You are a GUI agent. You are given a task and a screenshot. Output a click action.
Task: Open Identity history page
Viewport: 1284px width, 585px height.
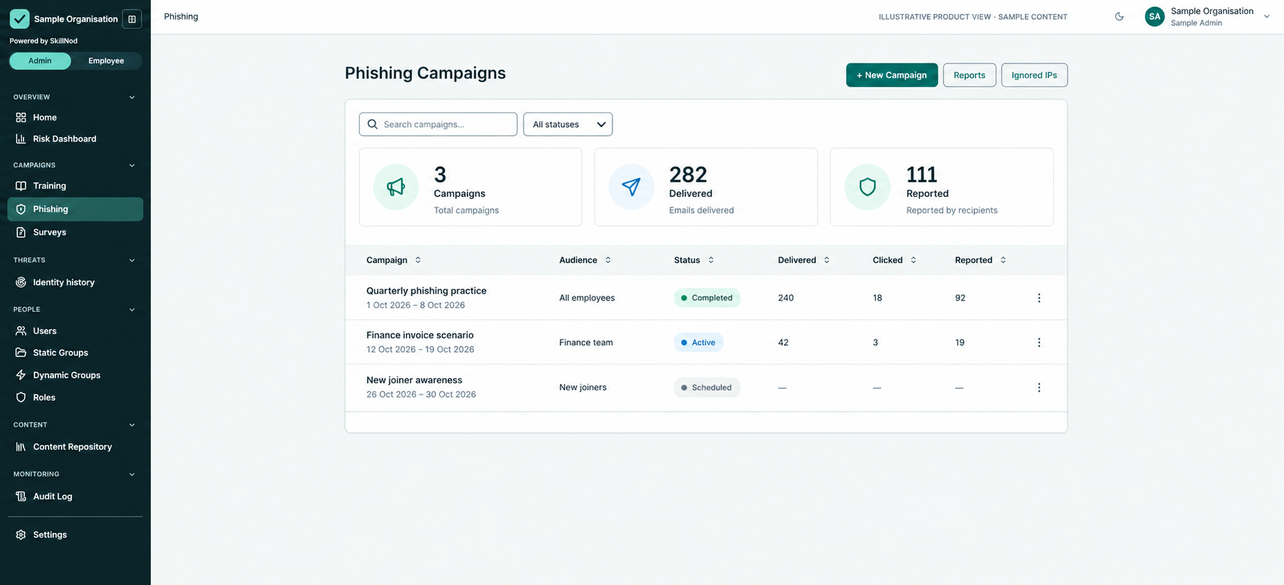(x=75, y=282)
